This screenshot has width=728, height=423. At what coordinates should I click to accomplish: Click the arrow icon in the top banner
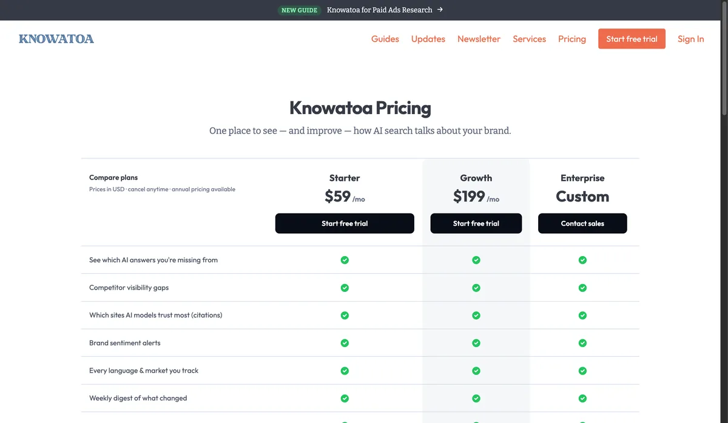pyautogui.click(x=440, y=10)
